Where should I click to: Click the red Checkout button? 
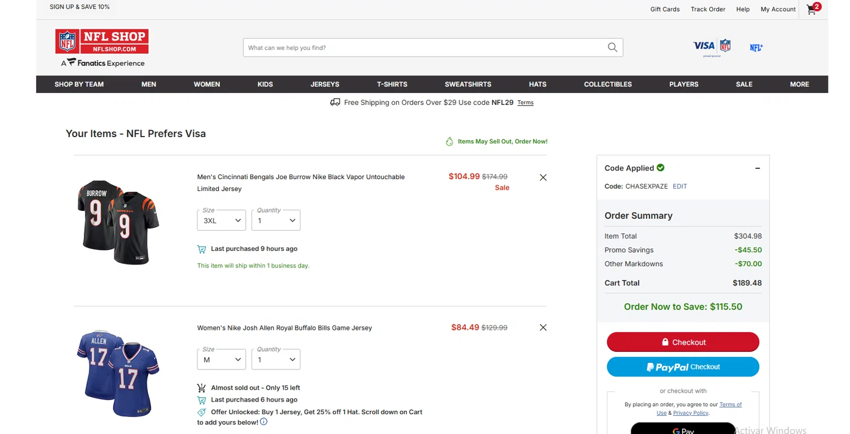click(683, 342)
